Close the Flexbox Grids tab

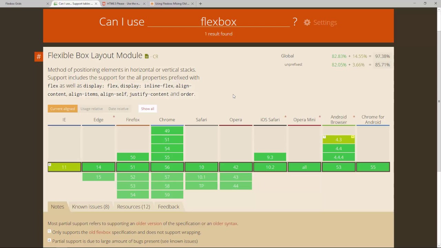[48, 3]
